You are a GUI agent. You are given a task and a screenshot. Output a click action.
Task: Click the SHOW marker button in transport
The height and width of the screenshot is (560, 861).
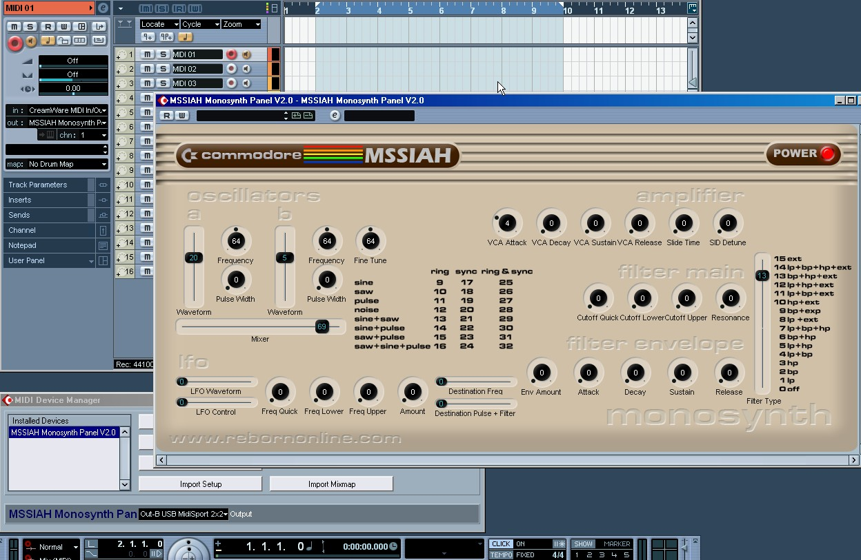point(584,544)
